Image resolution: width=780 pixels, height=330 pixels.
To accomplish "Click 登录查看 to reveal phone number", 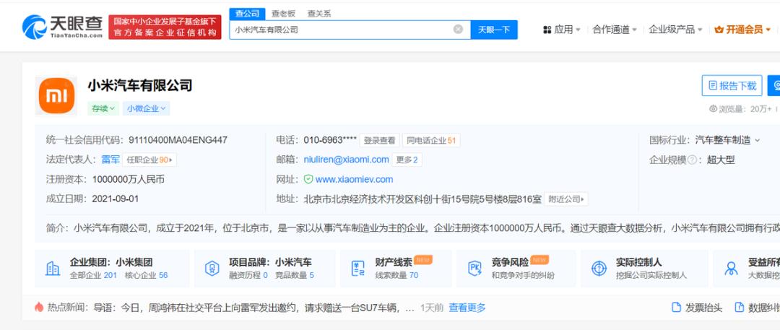I will pos(380,140).
